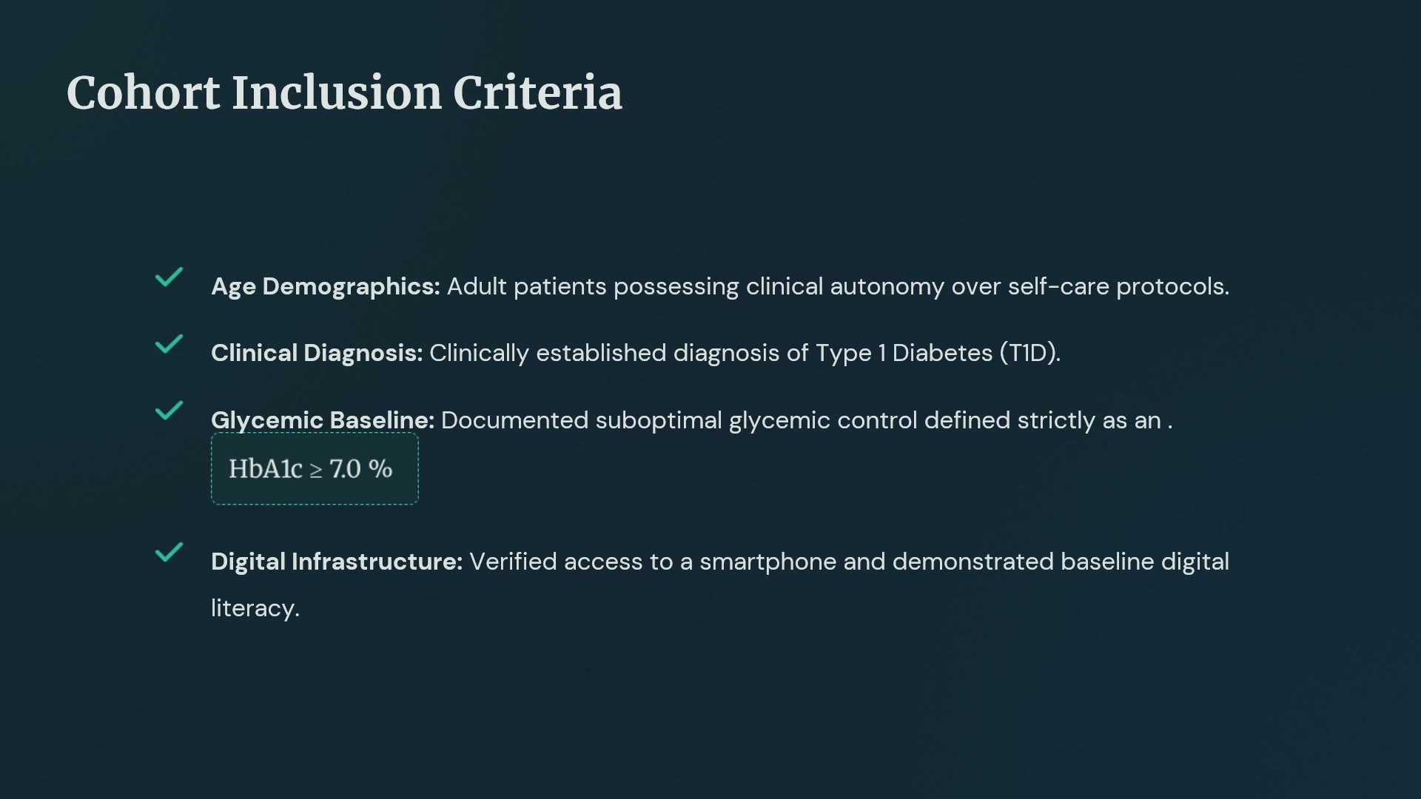
Task: Click the checkmark beside Digital Infrastructure
Action: (169, 553)
